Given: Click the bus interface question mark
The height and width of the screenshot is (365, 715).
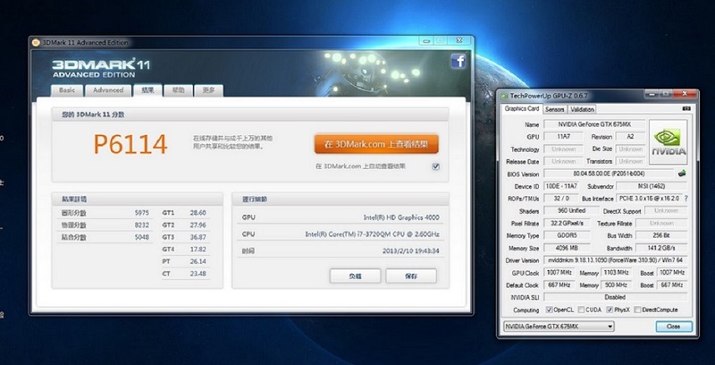Looking at the screenshot, I should coord(686,199).
